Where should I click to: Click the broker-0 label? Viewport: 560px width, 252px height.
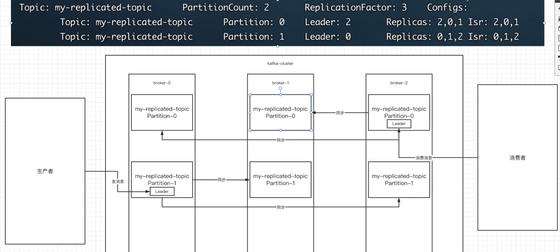[162, 83]
